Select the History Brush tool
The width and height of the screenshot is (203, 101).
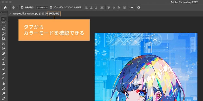[4, 68]
